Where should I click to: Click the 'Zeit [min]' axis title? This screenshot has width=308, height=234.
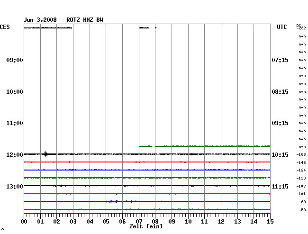(146, 226)
